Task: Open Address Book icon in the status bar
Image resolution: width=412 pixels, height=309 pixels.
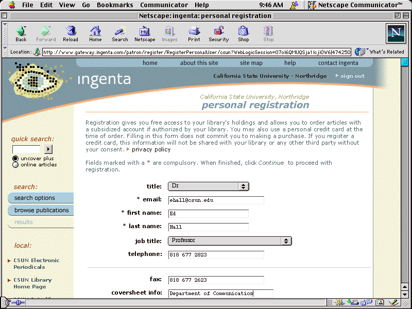Action: [x=380, y=302]
